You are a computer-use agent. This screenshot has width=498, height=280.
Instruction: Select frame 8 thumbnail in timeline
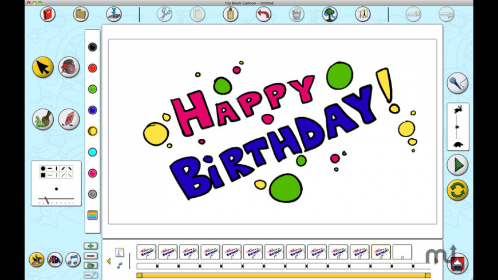295,252
